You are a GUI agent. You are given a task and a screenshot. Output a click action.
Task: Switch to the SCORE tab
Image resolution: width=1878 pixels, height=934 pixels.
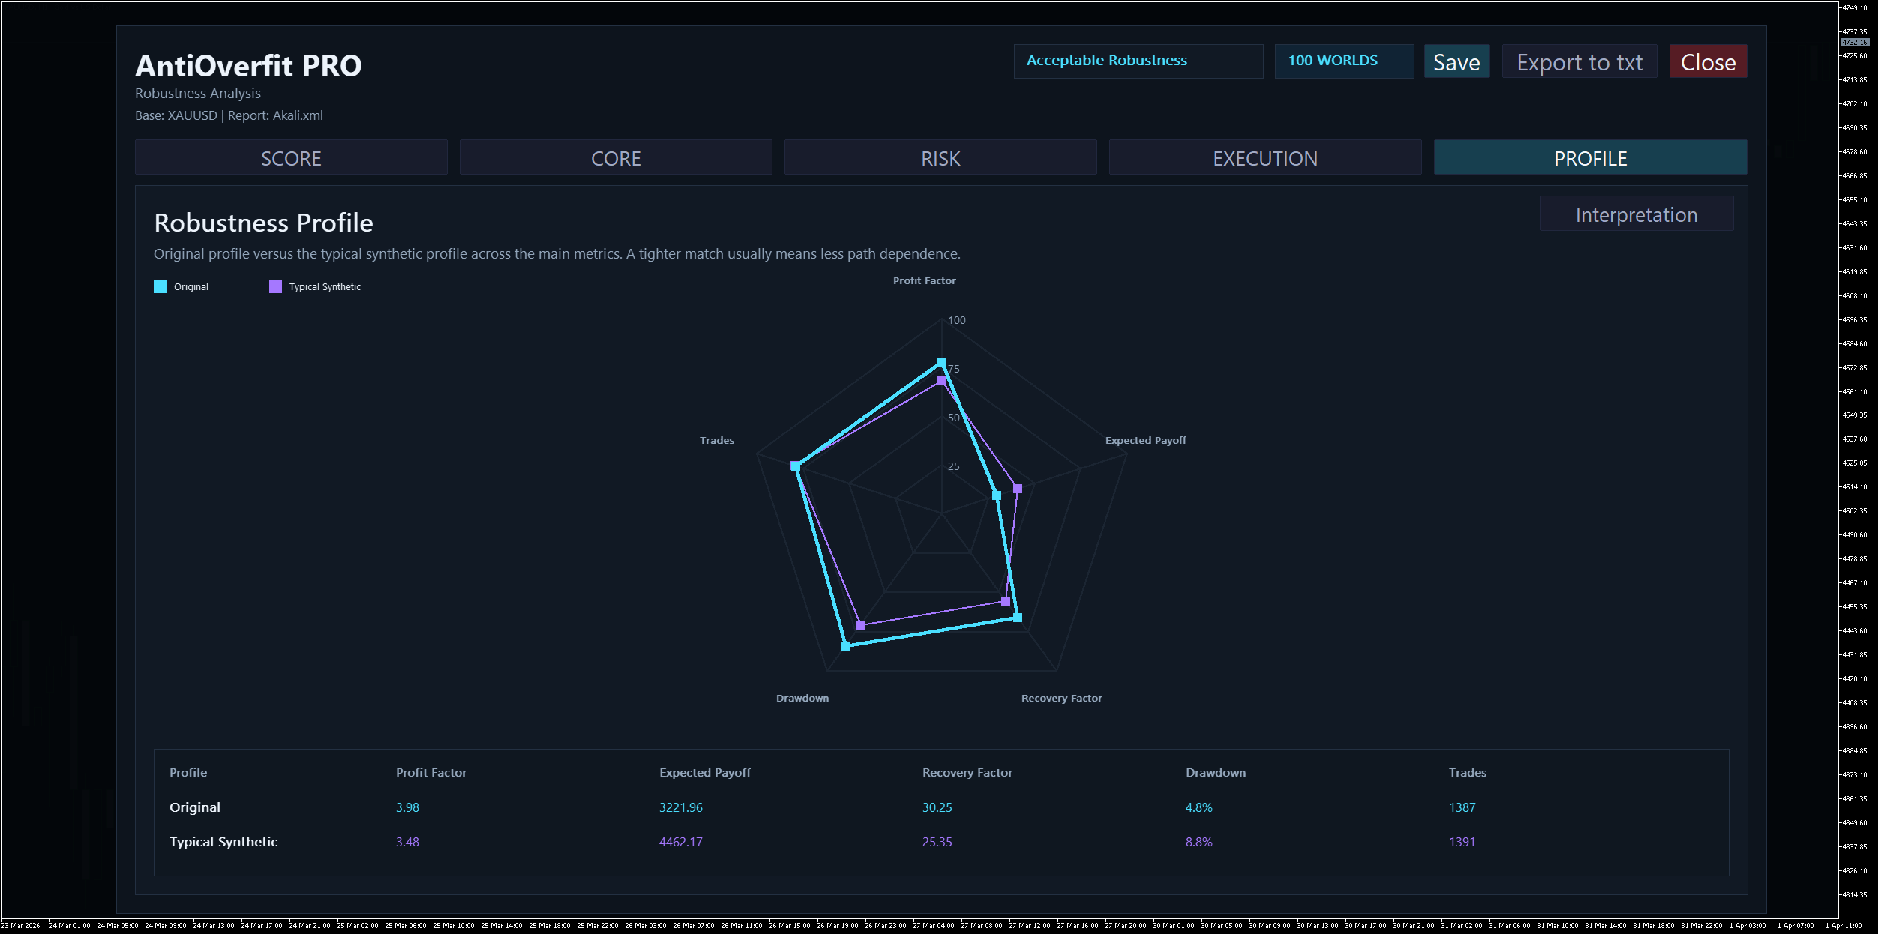(291, 158)
